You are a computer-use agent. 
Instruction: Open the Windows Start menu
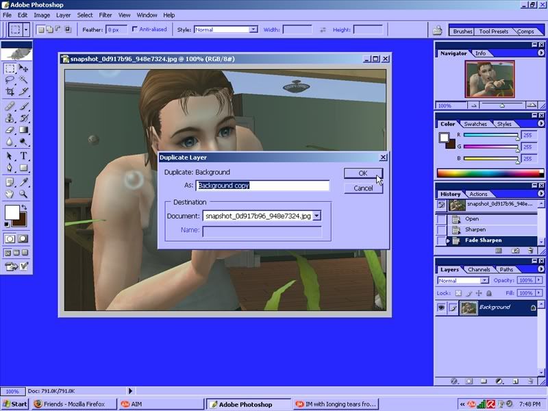point(14,404)
